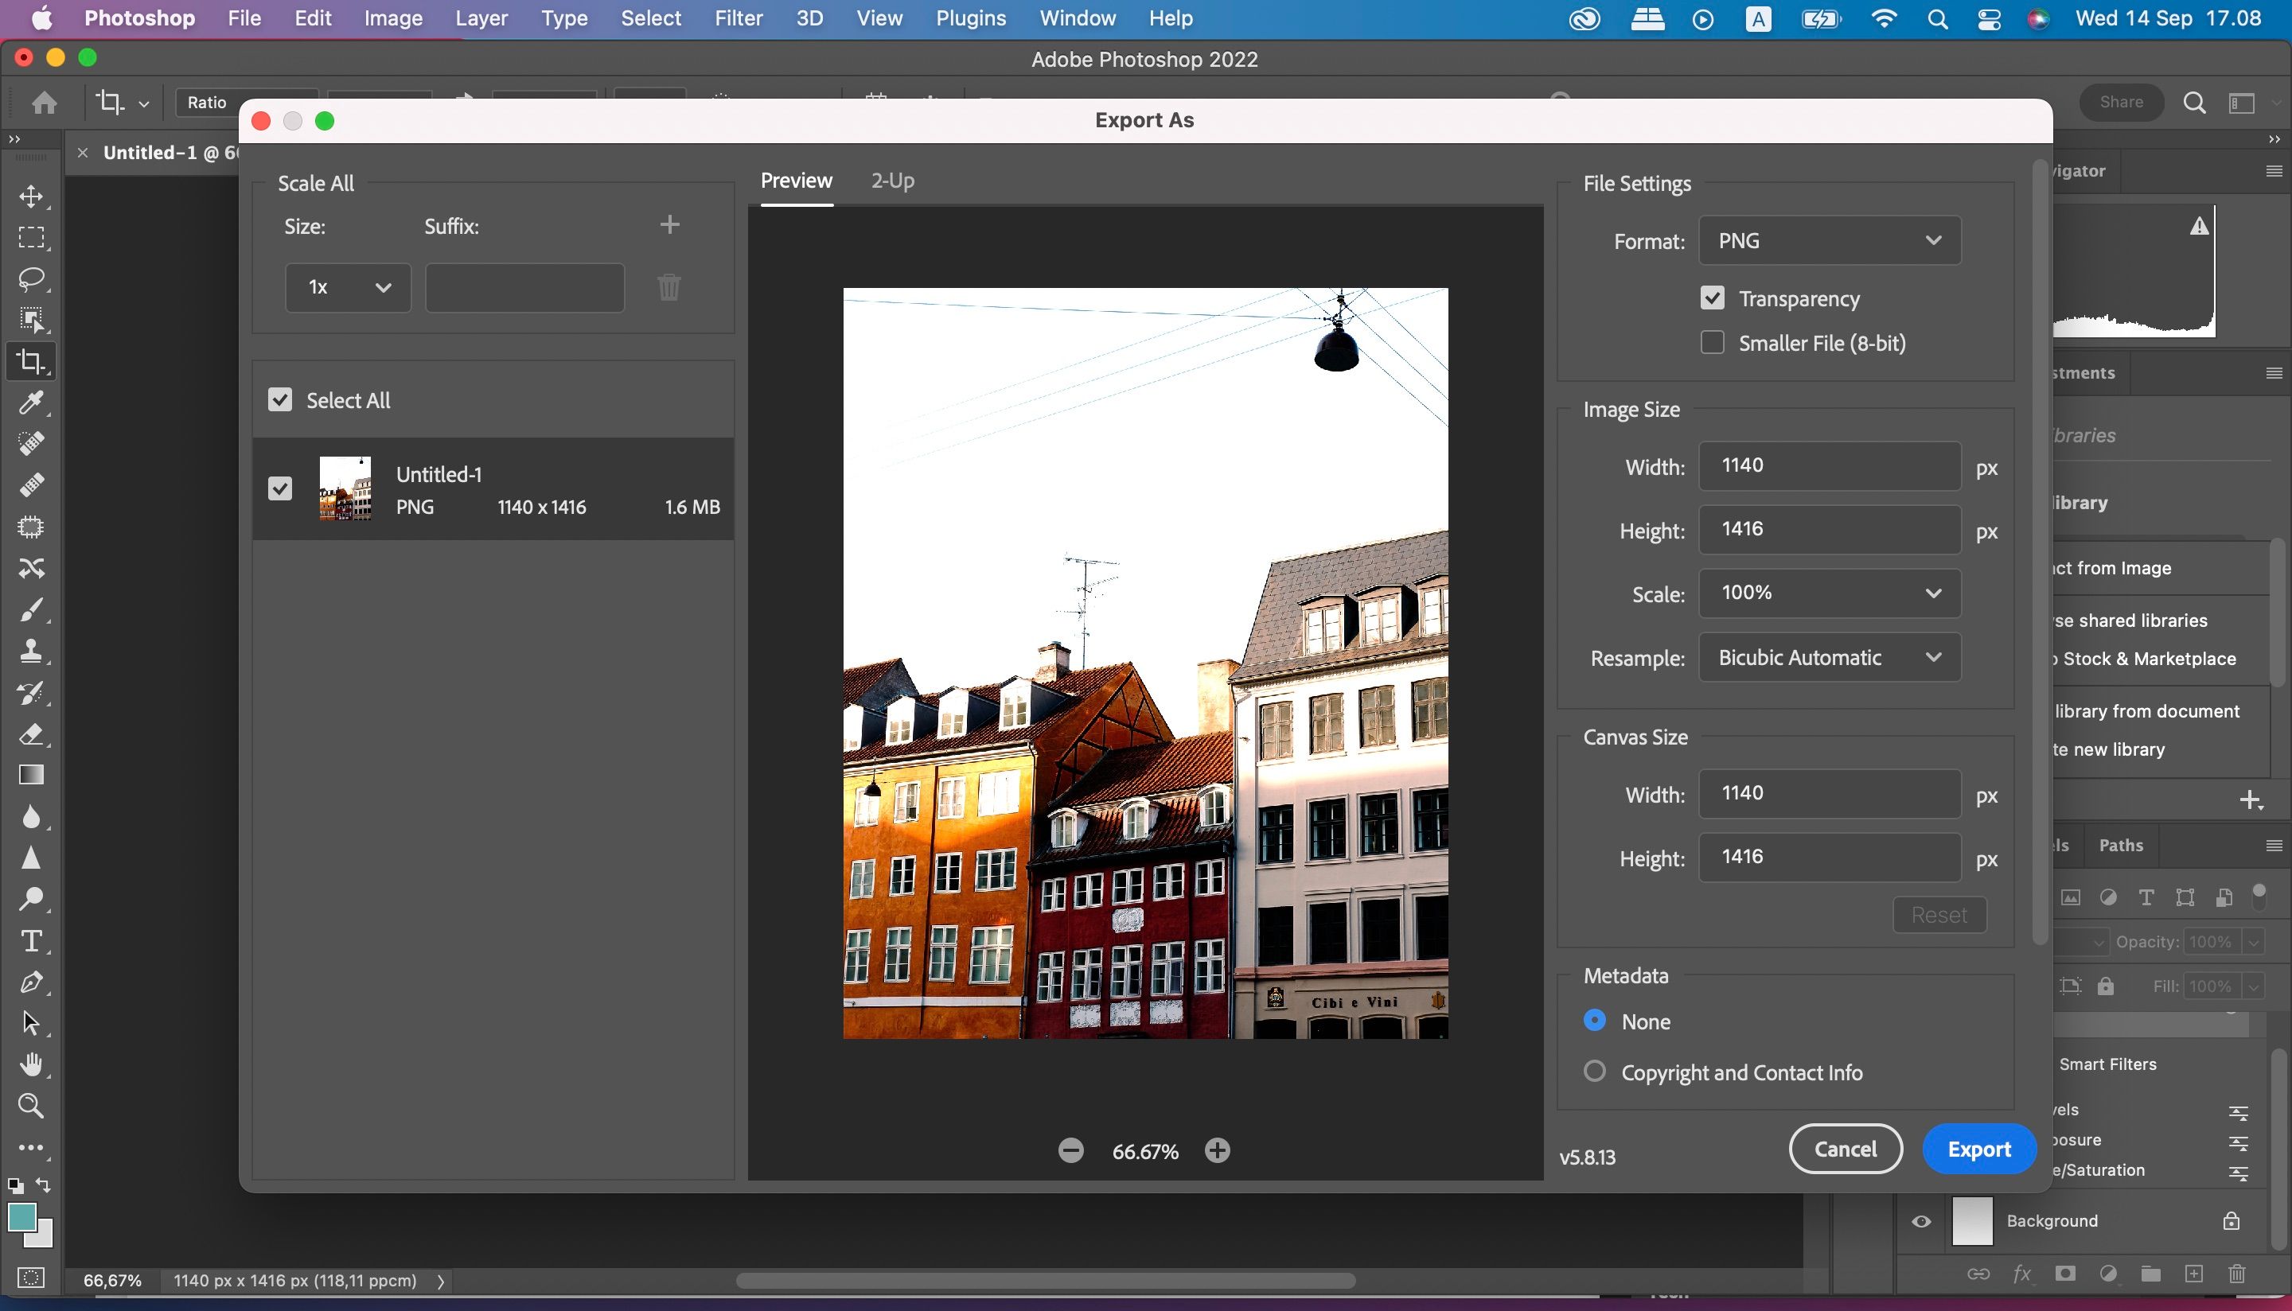Switch to the 2-Up preview tab
This screenshot has height=1311, width=2292.
click(x=893, y=180)
